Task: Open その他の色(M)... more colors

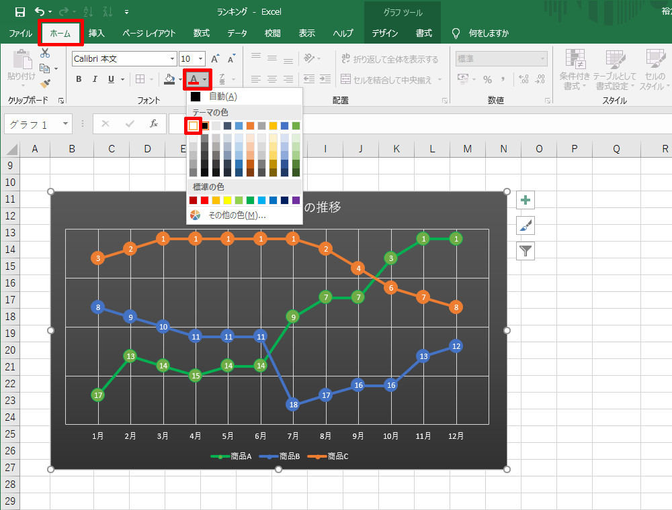Action: [x=245, y=215]
